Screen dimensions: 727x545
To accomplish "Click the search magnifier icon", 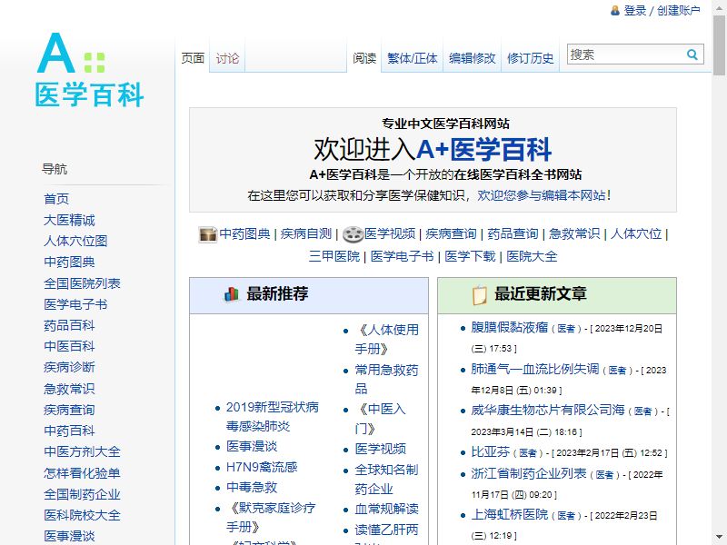I will (x=692, y=54).
